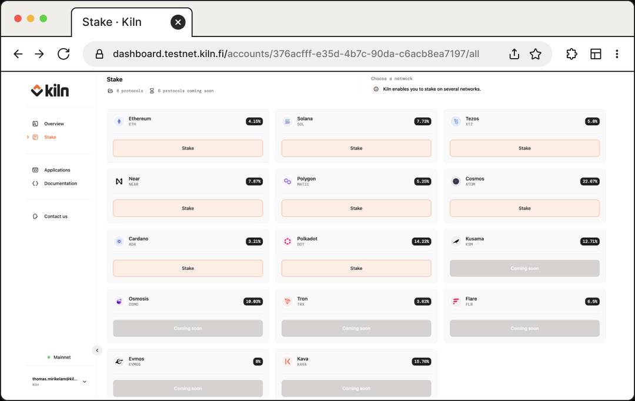635x401 pixels.
Task: Click the Solana 7.73% rate badge
Action: (x=423, y=121)
